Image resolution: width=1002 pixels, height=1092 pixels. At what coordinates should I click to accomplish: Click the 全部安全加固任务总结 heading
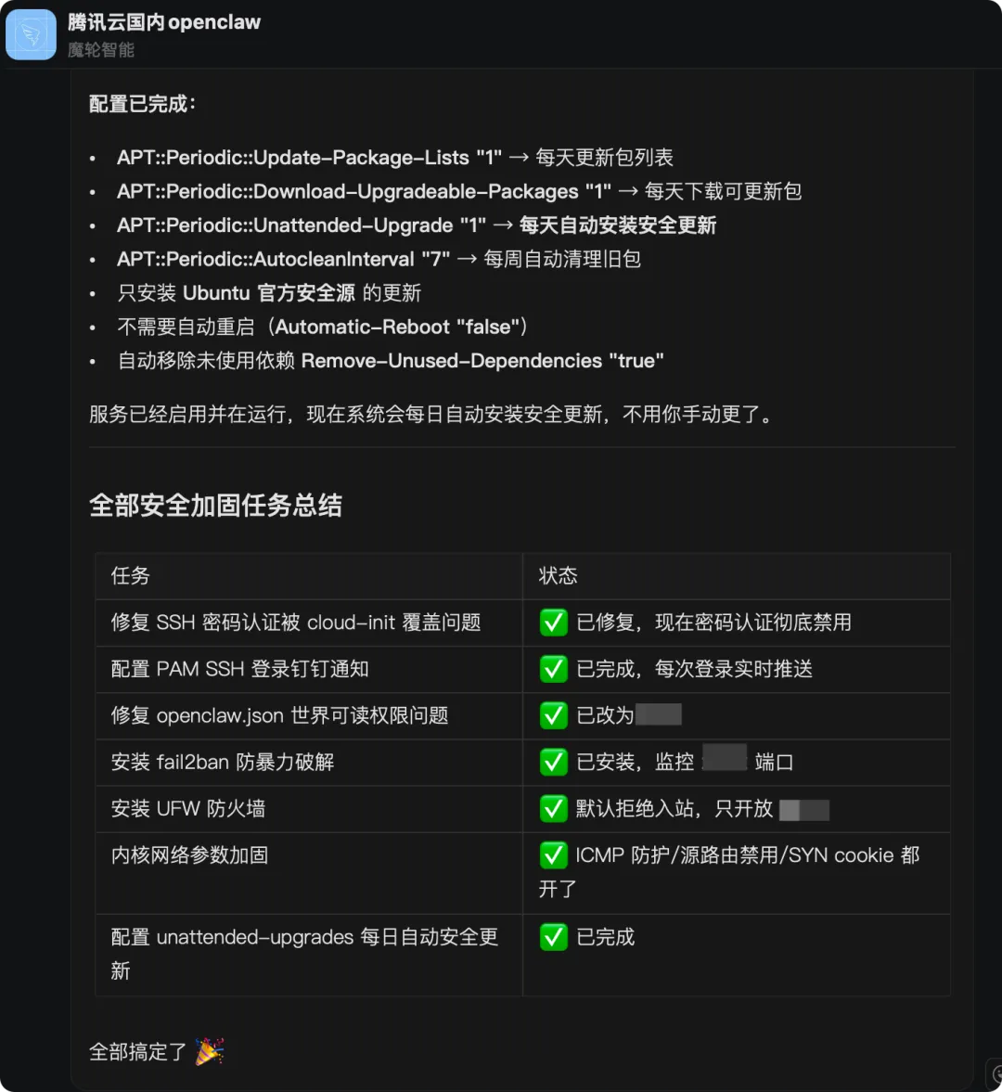[216, 505]
